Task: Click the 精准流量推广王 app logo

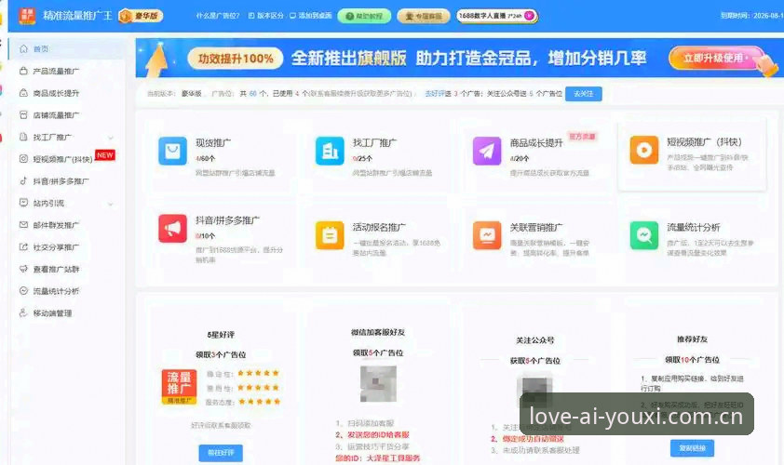Action: pos(27,16)
